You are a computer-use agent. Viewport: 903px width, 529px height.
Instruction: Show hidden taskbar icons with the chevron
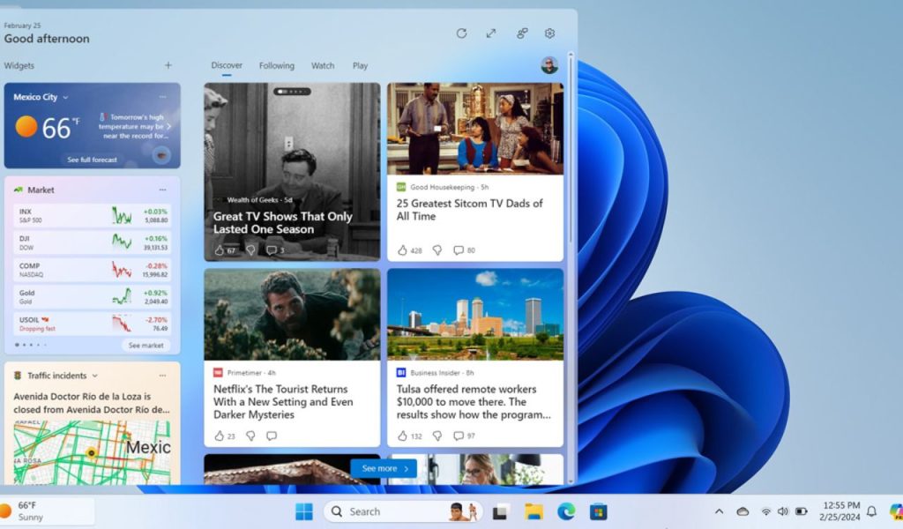tap(719, 511)
